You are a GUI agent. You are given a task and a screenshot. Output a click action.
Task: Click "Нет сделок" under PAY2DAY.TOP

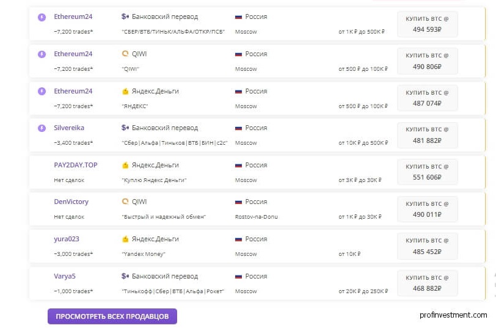69,180
